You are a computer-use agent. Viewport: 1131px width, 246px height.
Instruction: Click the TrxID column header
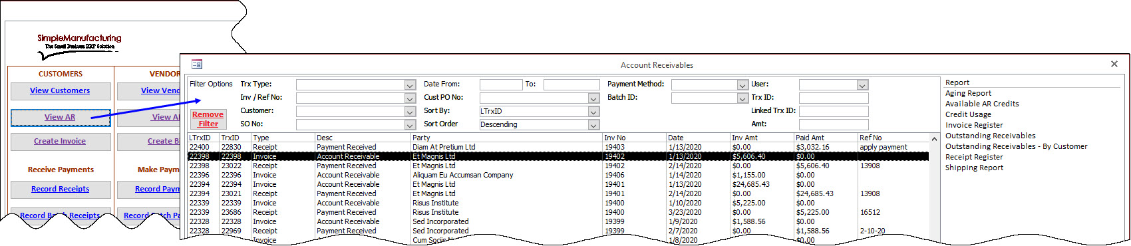pos(236,138)
